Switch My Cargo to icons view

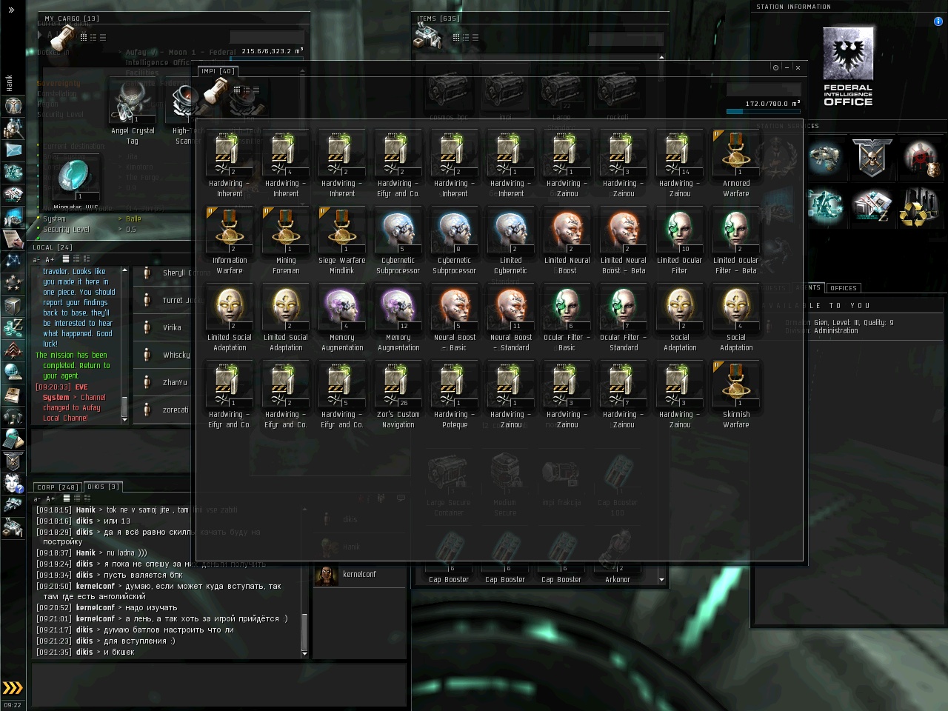(x=84, y=37)
